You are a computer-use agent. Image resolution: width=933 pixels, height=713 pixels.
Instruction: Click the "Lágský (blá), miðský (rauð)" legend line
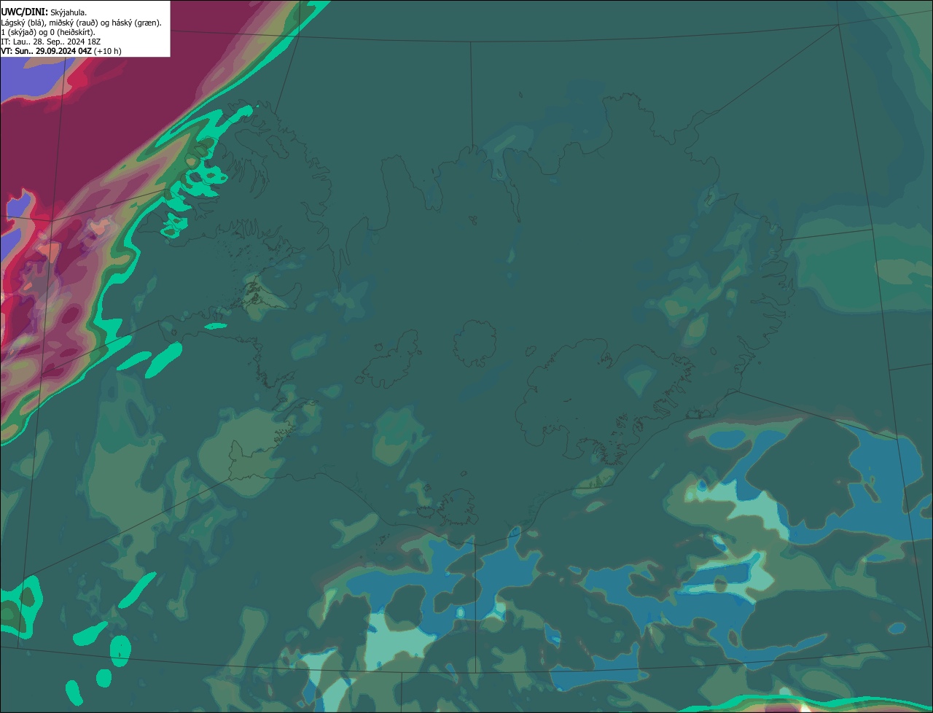[81, 23]
